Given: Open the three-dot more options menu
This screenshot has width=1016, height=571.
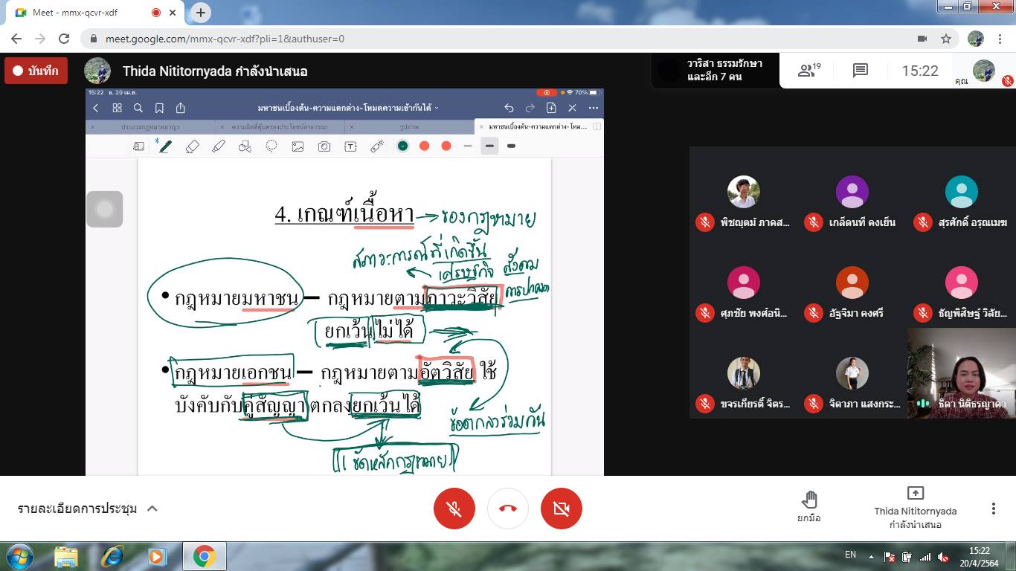Looking at the screenshot, I should (993, 509).
